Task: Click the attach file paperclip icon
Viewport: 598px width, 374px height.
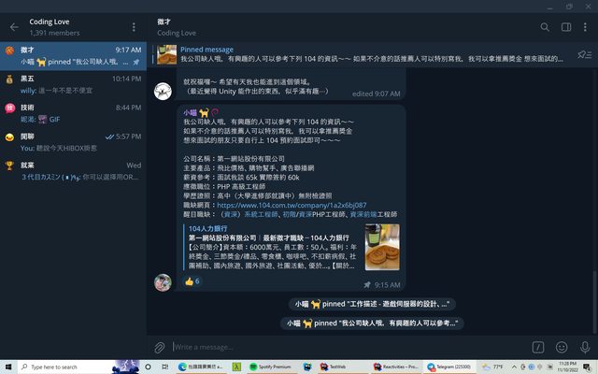Action: [160, 347]
